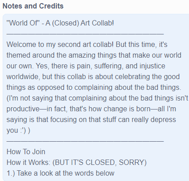Click the step "1.) Take a look at the words below"
Screen dimensions: 189x181
click(60, 173)
